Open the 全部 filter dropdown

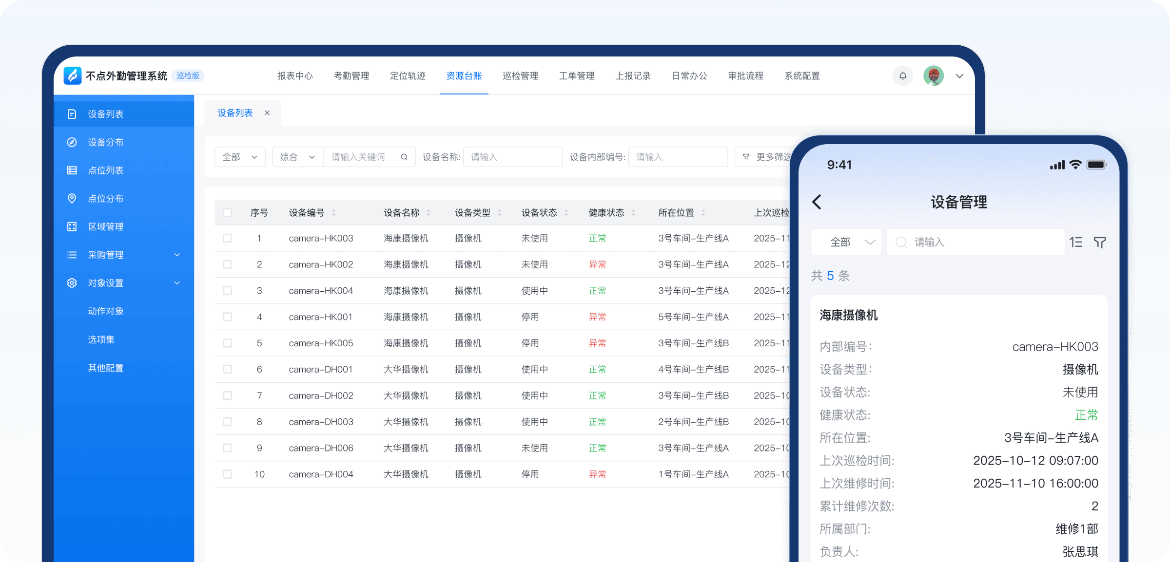click(240, 156)
